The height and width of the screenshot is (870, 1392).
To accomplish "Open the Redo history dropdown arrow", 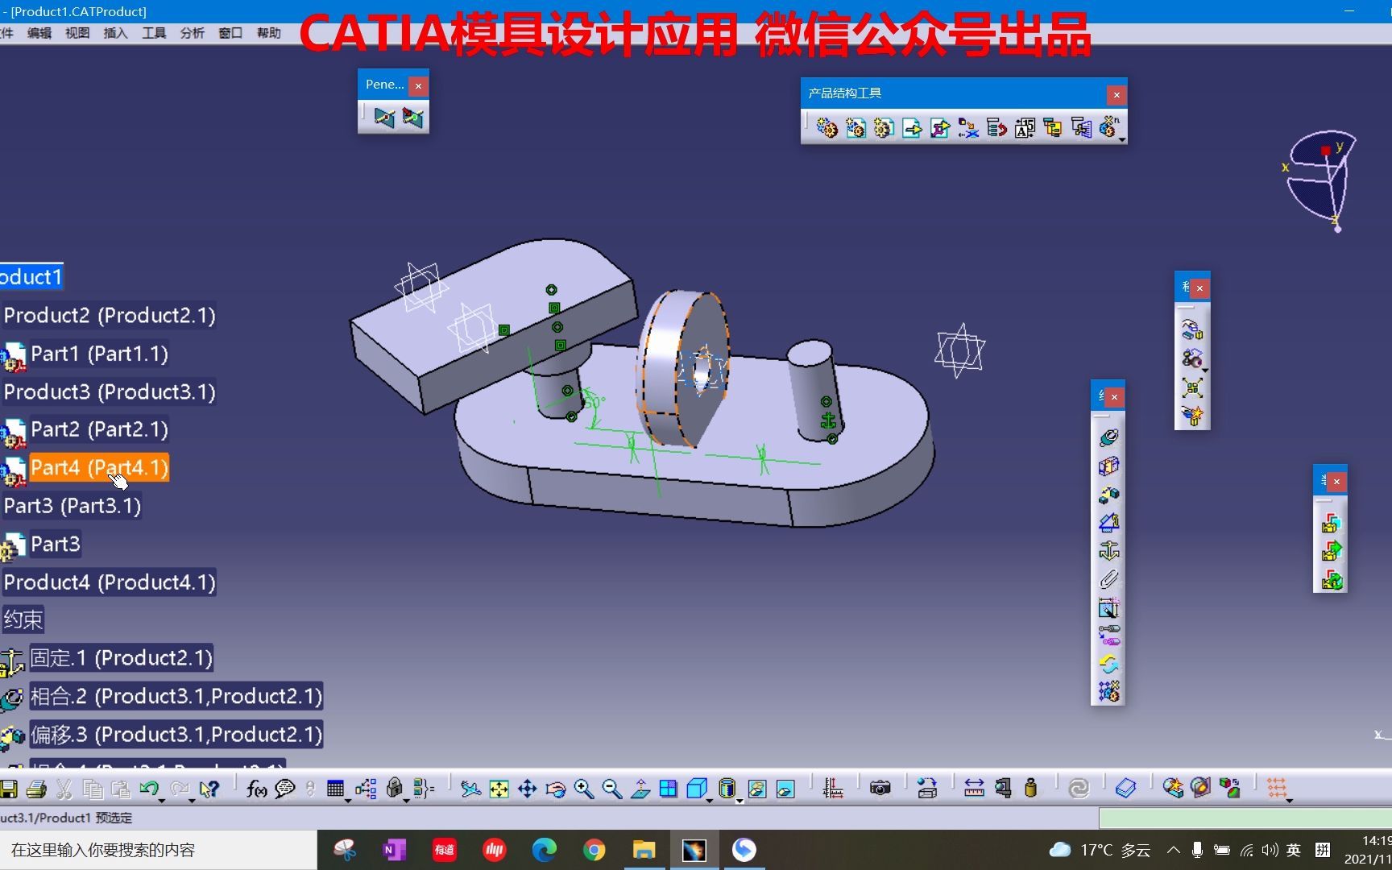I will pyautogui.click(x=192, y=800).
